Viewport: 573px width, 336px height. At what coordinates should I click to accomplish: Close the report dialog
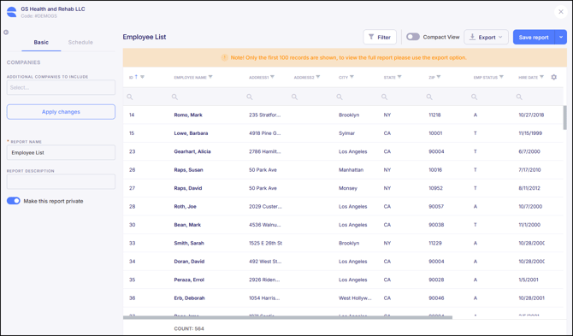point(561,12)
